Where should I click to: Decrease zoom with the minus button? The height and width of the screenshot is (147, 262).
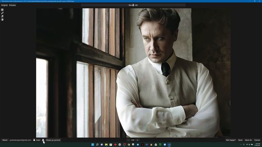(x=128, y=140)
